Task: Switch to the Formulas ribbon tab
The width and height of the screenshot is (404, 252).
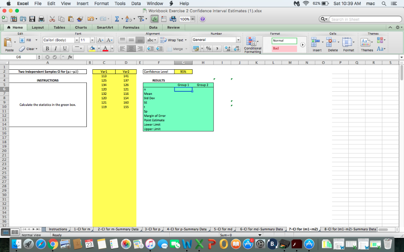Action: coord(131,27)
